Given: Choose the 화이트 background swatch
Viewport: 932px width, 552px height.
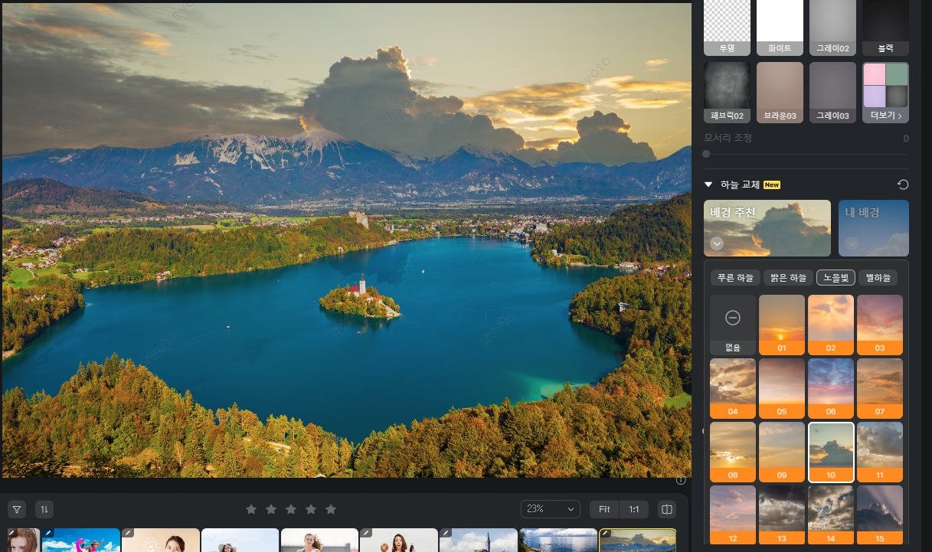Looking at the screenshot, I should tap(780, 28).
